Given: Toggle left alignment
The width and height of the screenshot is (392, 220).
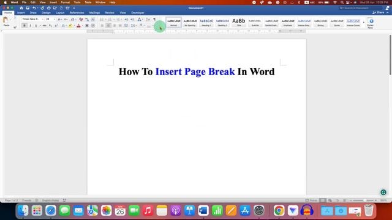Looking at the screenshot, I should (x=102, y=26).
